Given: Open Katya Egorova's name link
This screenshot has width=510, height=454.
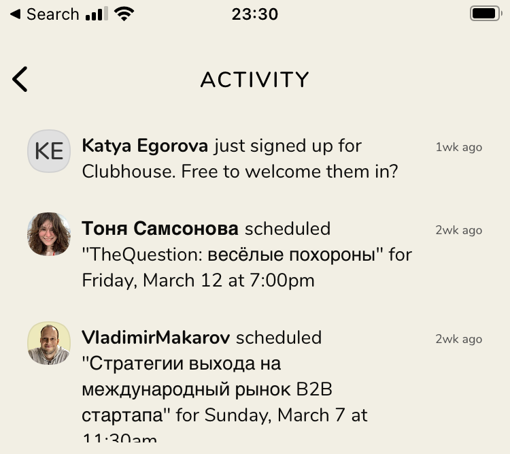Looking at the screenshot, I should tap(146, 146).
